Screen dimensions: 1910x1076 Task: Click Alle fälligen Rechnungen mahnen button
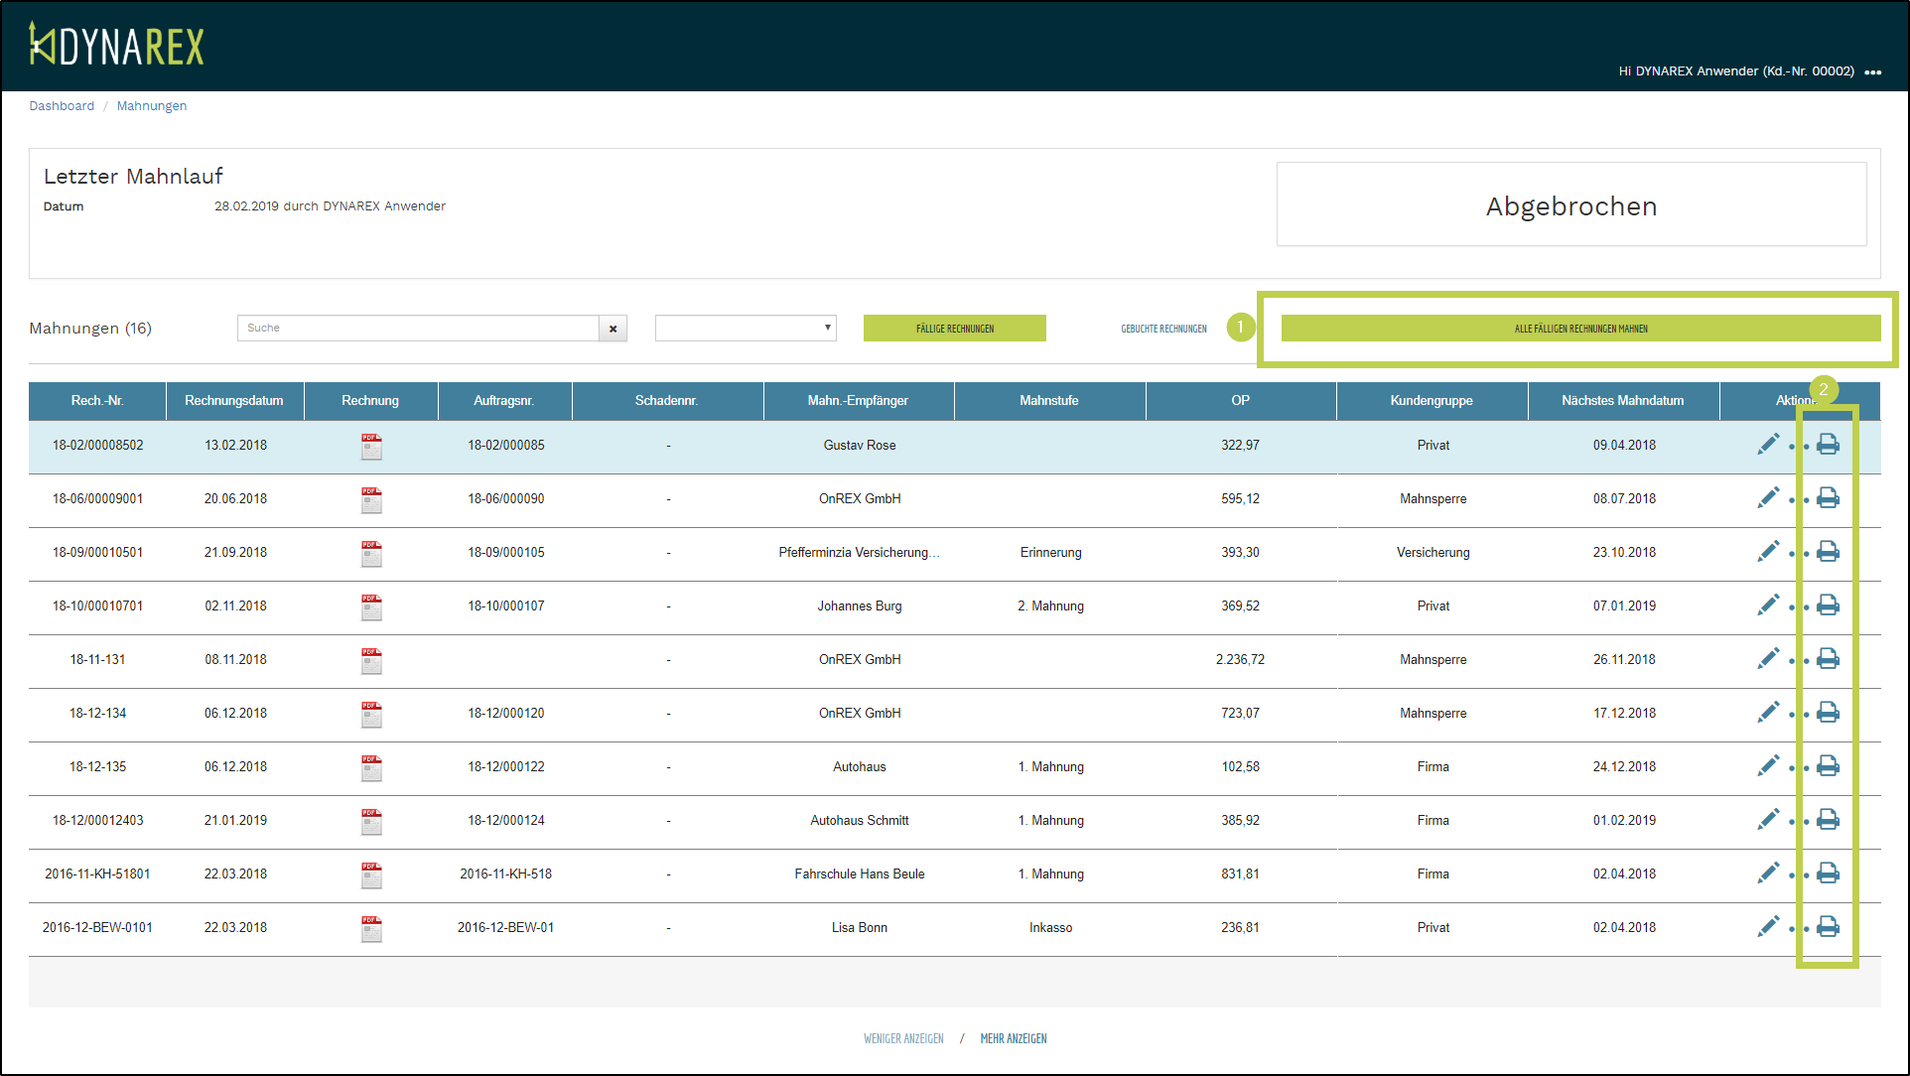[1580, 329]
